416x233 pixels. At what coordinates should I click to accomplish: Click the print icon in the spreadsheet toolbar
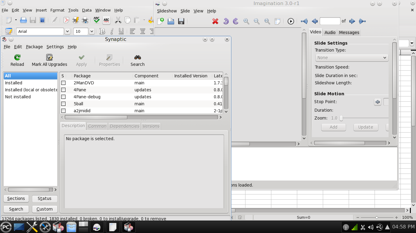point(23,20)
